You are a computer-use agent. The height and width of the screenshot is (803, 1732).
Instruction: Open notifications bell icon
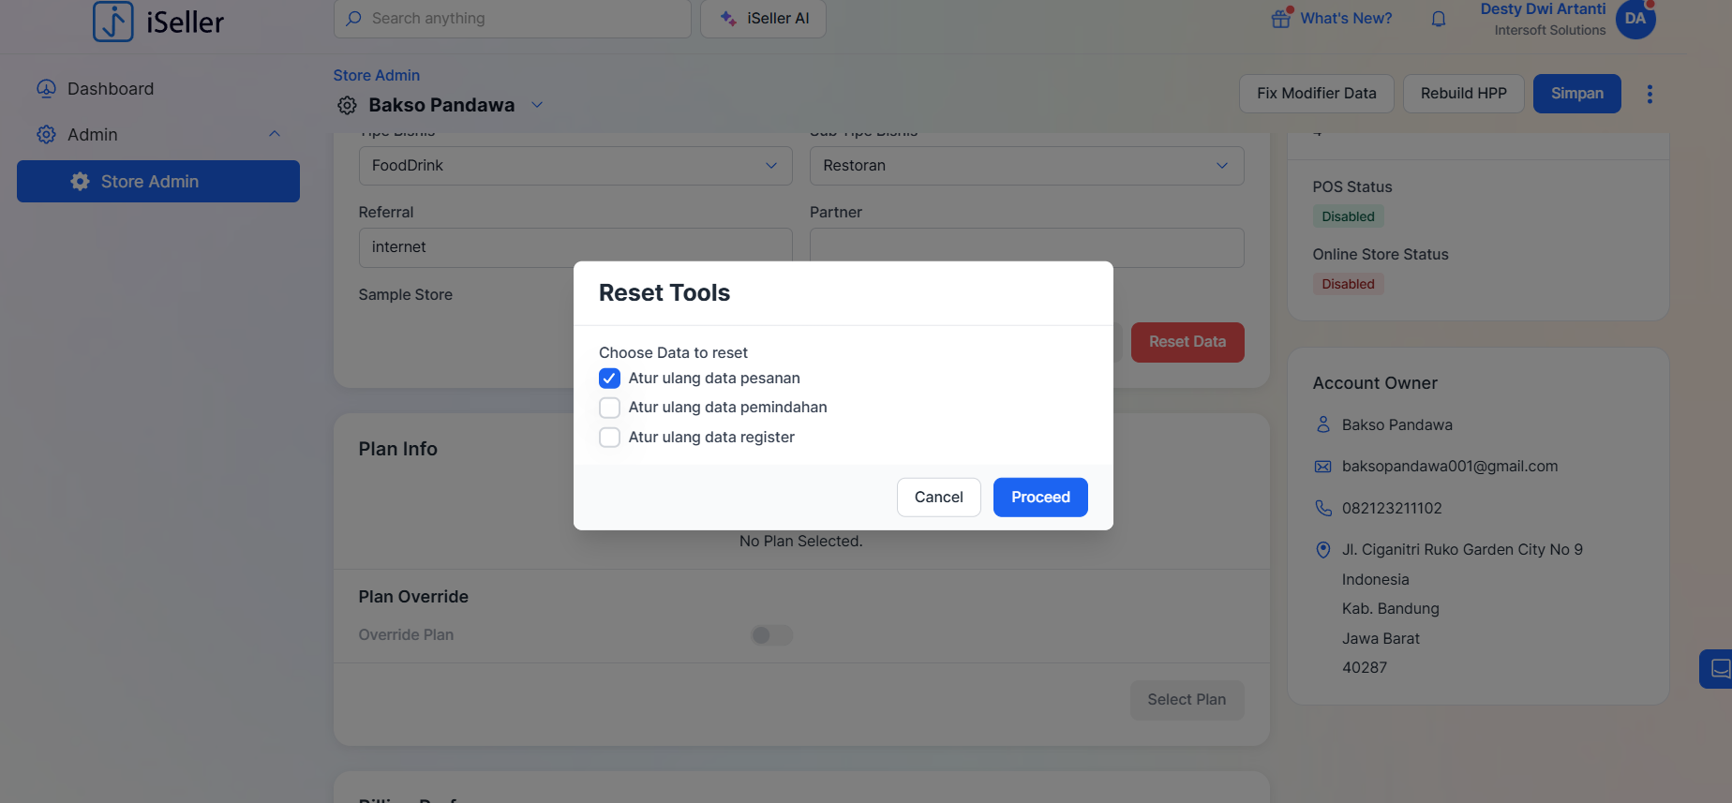[1438, 19]
